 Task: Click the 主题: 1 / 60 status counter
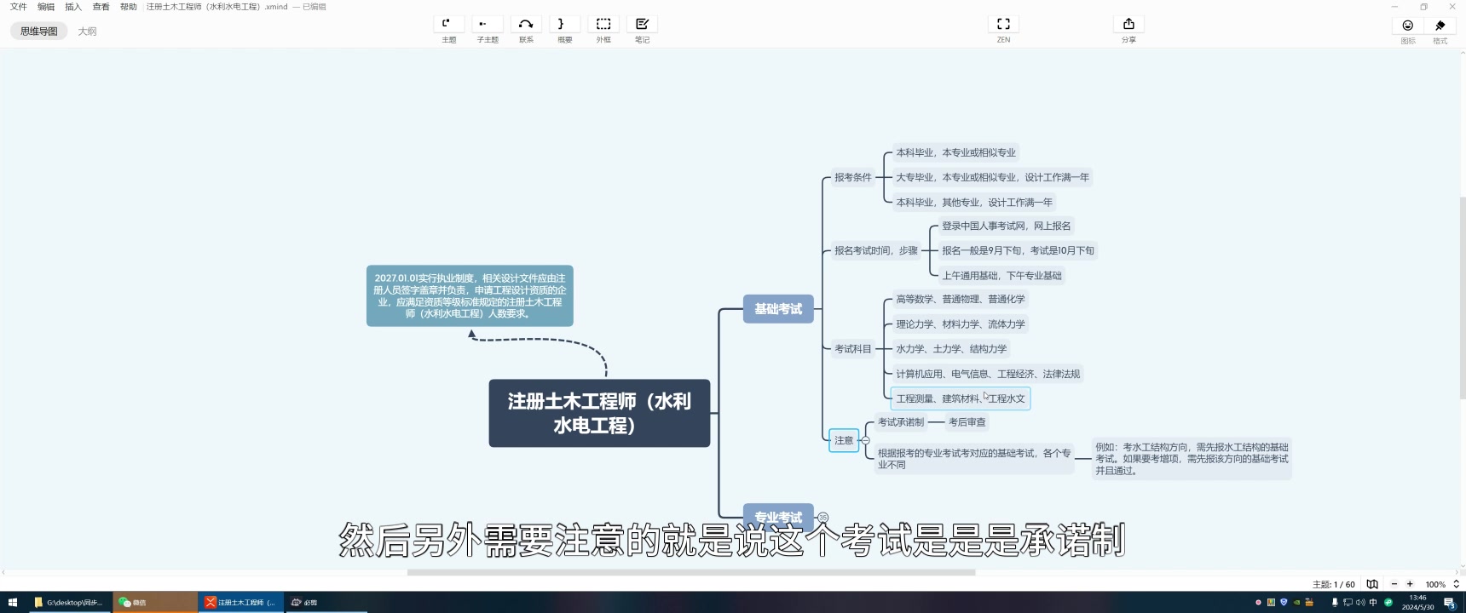pyautogui.click(x=1334, y=584)
